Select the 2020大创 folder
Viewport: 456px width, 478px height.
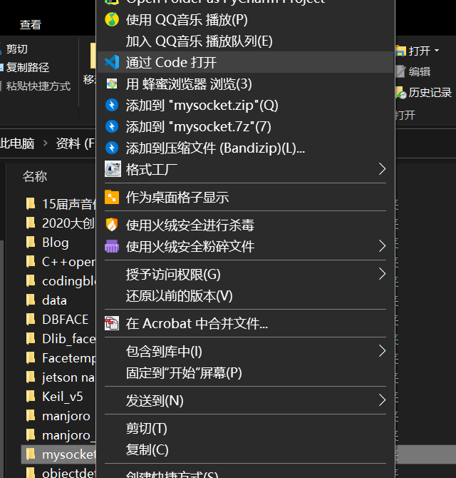point(59,223)
